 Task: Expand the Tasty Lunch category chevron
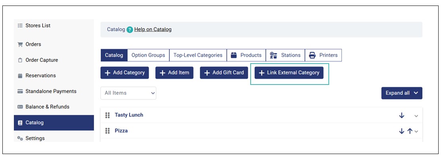coord(416,116)
